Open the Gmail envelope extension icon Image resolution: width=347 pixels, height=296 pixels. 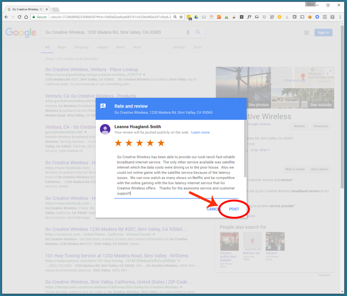pos(204,16)
